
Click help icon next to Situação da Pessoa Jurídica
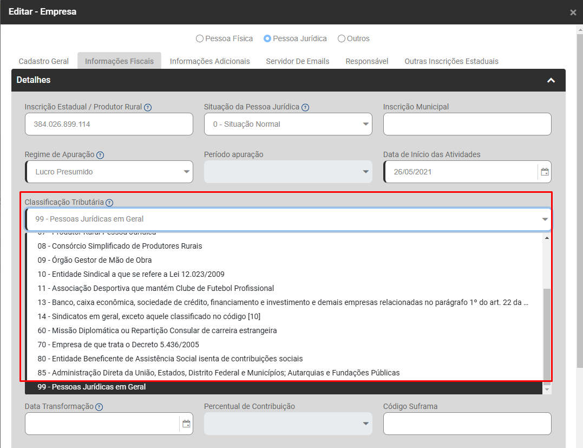click(x=305, y=107)
